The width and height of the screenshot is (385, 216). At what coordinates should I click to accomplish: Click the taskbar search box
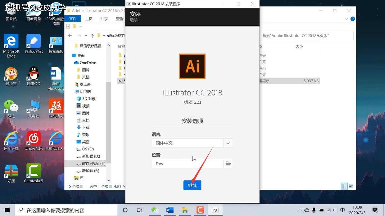(66, 210)
